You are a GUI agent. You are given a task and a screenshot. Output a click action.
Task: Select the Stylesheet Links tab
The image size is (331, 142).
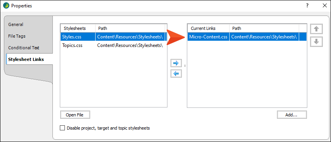click(26, 59)
